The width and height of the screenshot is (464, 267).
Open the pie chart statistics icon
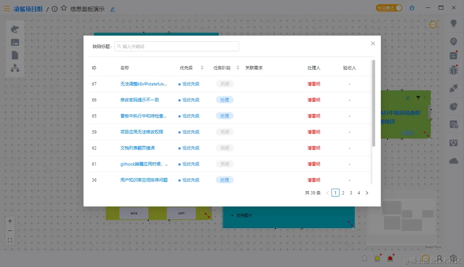click(x=454, y=106)
